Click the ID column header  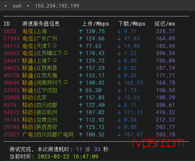(7, 24)
